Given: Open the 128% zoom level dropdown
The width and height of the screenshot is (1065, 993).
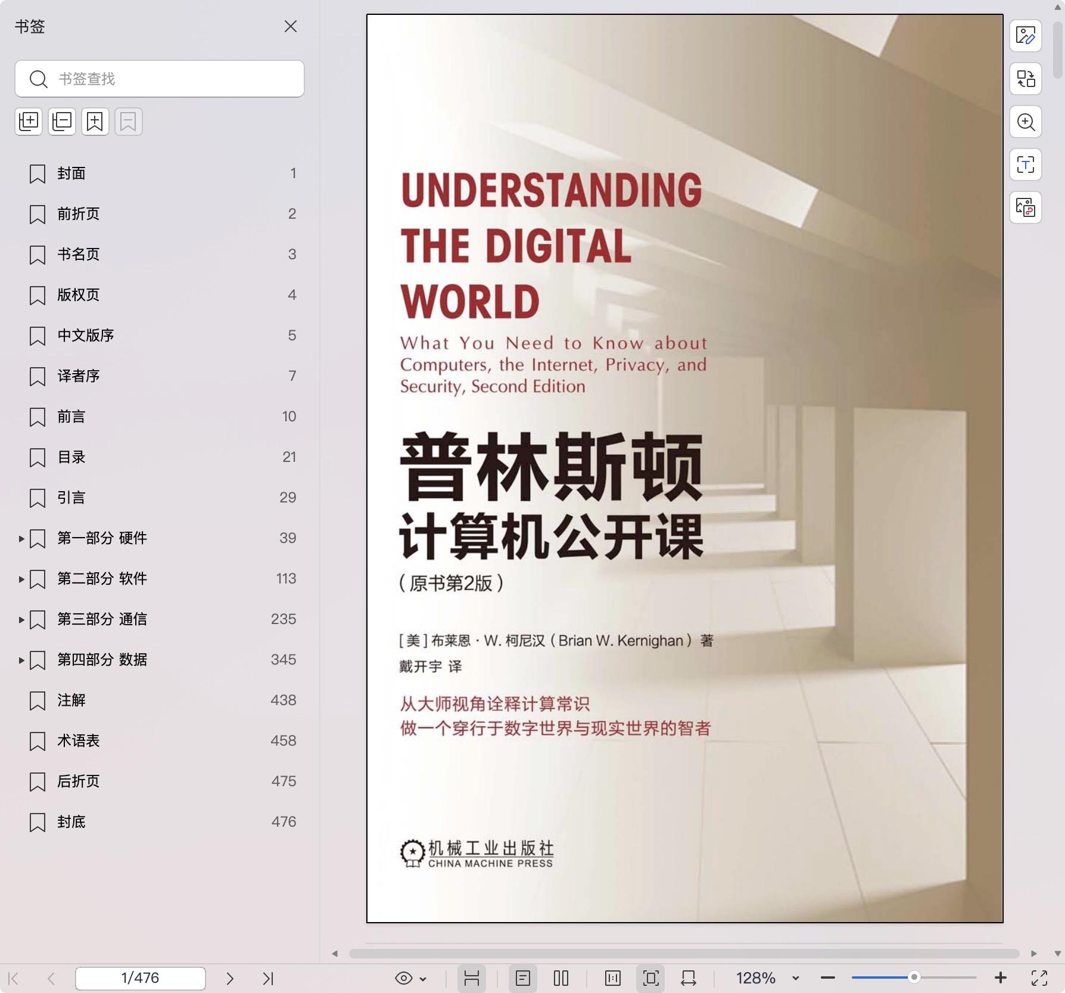Looking at the screenshot, I should pyautogui.click(x=768, y=978).
